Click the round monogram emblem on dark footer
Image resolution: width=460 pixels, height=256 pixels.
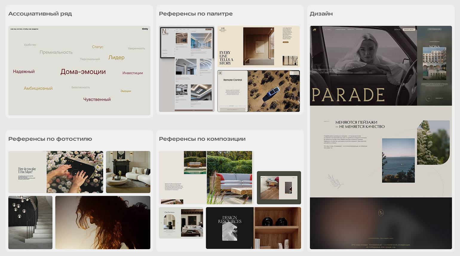coord(381,213)
